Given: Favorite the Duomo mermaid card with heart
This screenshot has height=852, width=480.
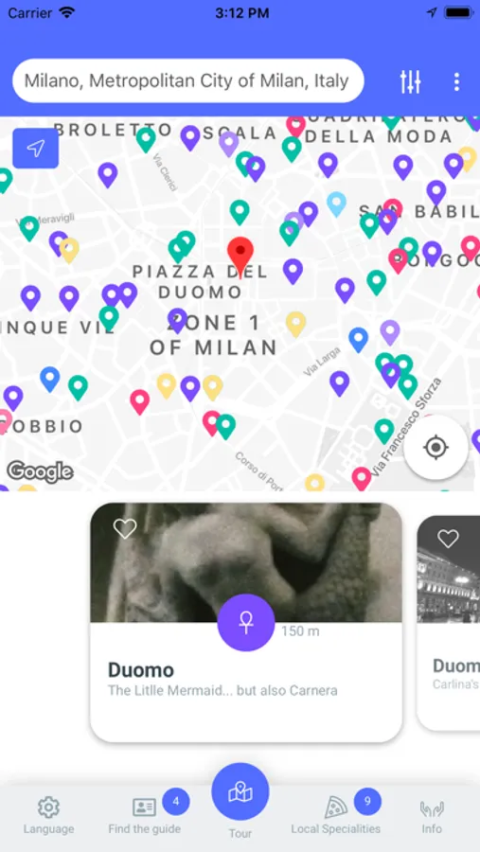Looking at the screenshot, I should point(125,528).
